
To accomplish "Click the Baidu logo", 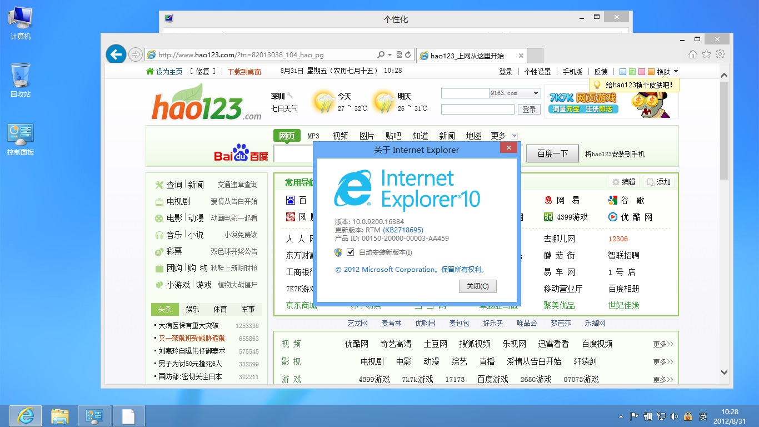I will tap(241, 153).
